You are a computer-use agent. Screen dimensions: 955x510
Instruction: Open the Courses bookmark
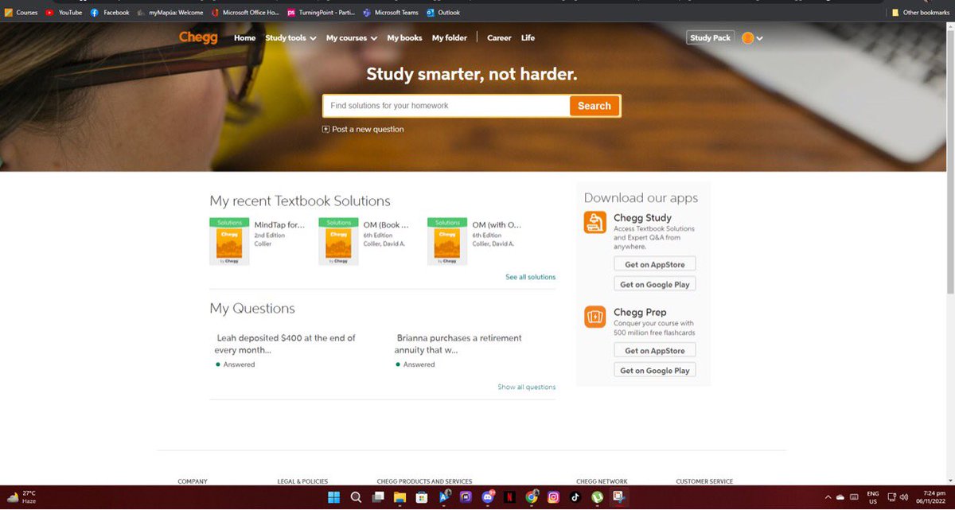pyautogui.click(x=21, y=13)
